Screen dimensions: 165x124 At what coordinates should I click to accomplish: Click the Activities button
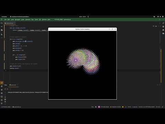click(4, 17)
